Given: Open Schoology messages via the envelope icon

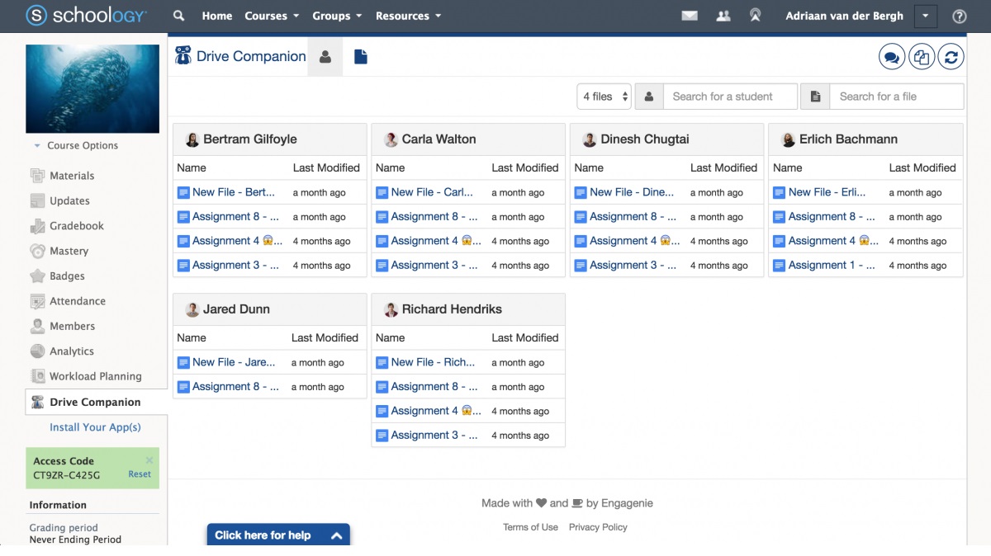Looking at the screenshot, I should (690, 15).
